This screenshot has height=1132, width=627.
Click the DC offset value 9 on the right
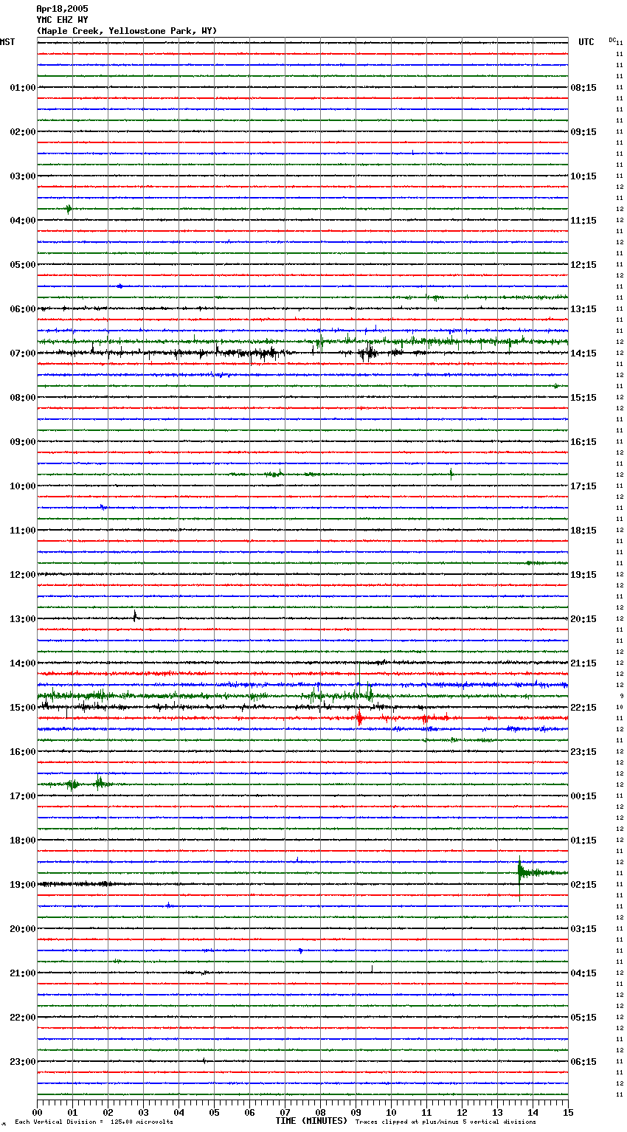click(x=621, y=696)
